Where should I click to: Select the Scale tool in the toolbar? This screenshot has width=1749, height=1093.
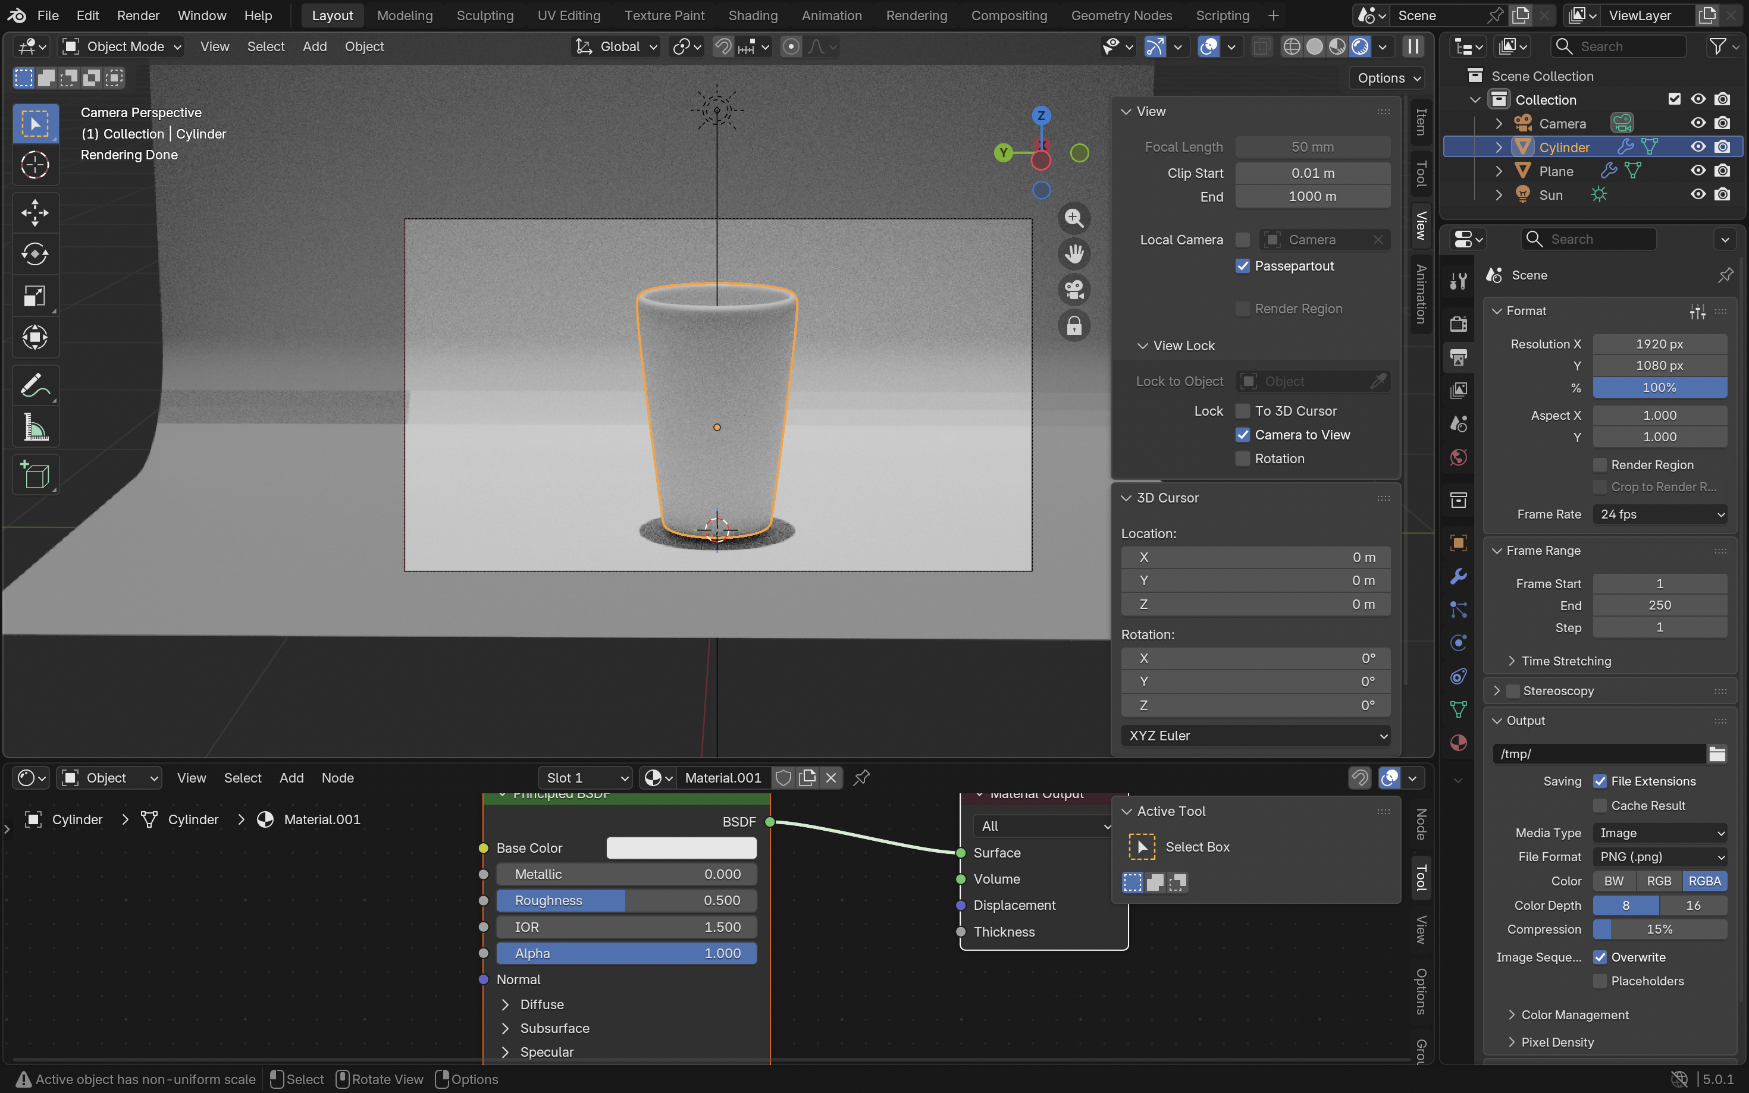(35, 296)
